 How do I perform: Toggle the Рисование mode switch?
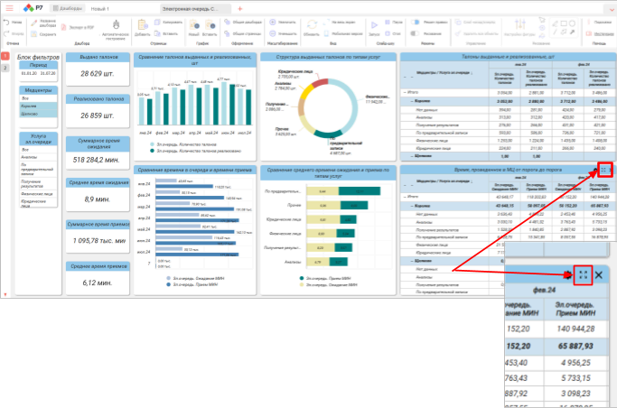coord(416,33)
